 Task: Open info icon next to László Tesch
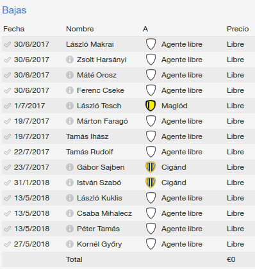coord(70,106)
